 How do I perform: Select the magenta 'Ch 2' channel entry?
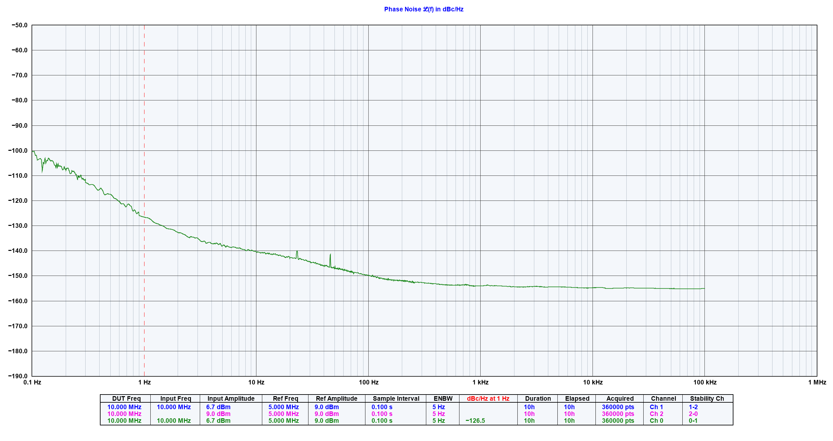pos(656,414)
